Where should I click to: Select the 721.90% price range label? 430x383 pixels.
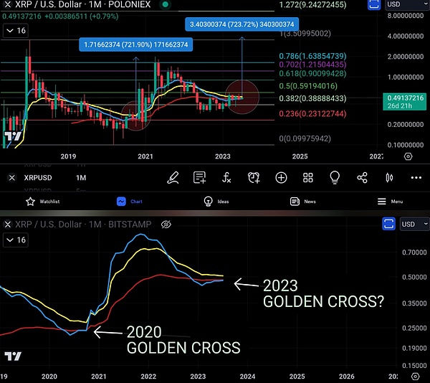135,44
